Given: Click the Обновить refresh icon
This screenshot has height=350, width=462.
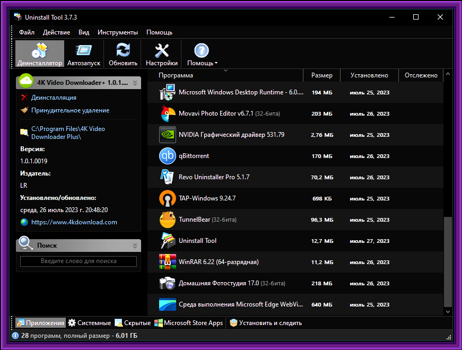Looking at the screenshot, I should pyautogui.click(x=123, y=50).
